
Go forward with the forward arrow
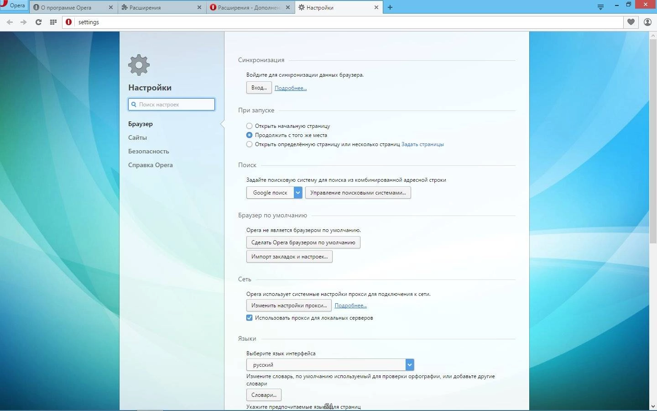[x=24, y=22]
